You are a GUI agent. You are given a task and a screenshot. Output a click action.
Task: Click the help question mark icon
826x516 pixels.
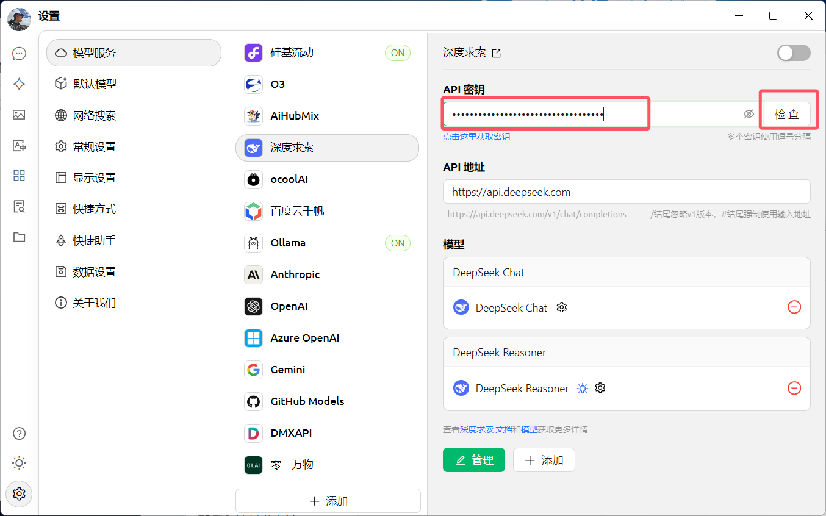(x=19, y=434)
